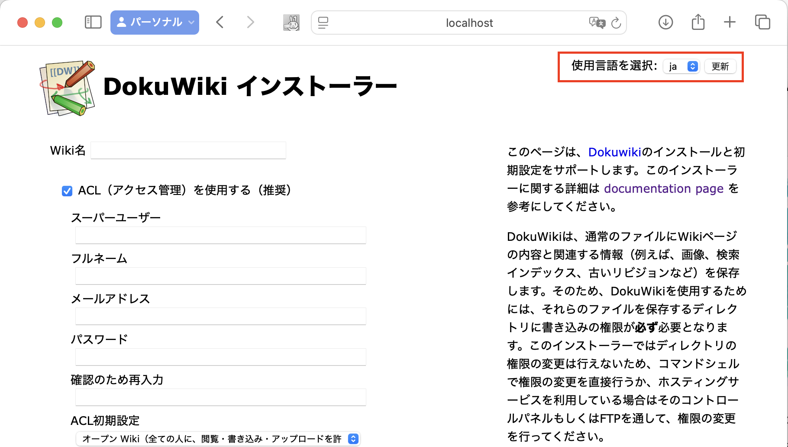This screenshot has height=447, width=788.
Task: Open a new tab with the plus icon
Action: [730, 22]
